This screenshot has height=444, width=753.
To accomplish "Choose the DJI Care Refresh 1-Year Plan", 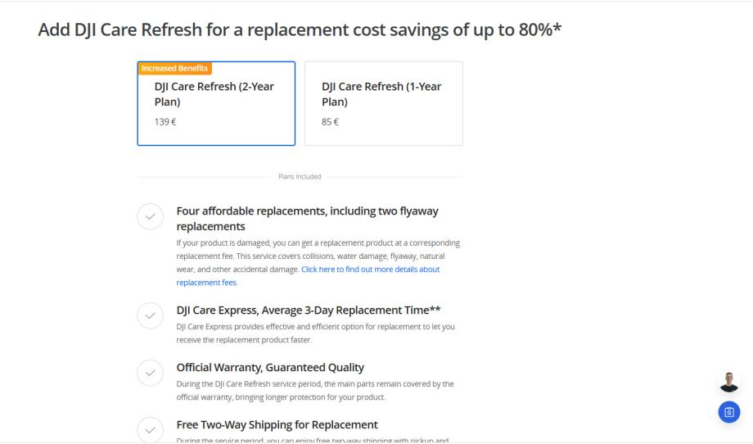I will click(383, 103).
